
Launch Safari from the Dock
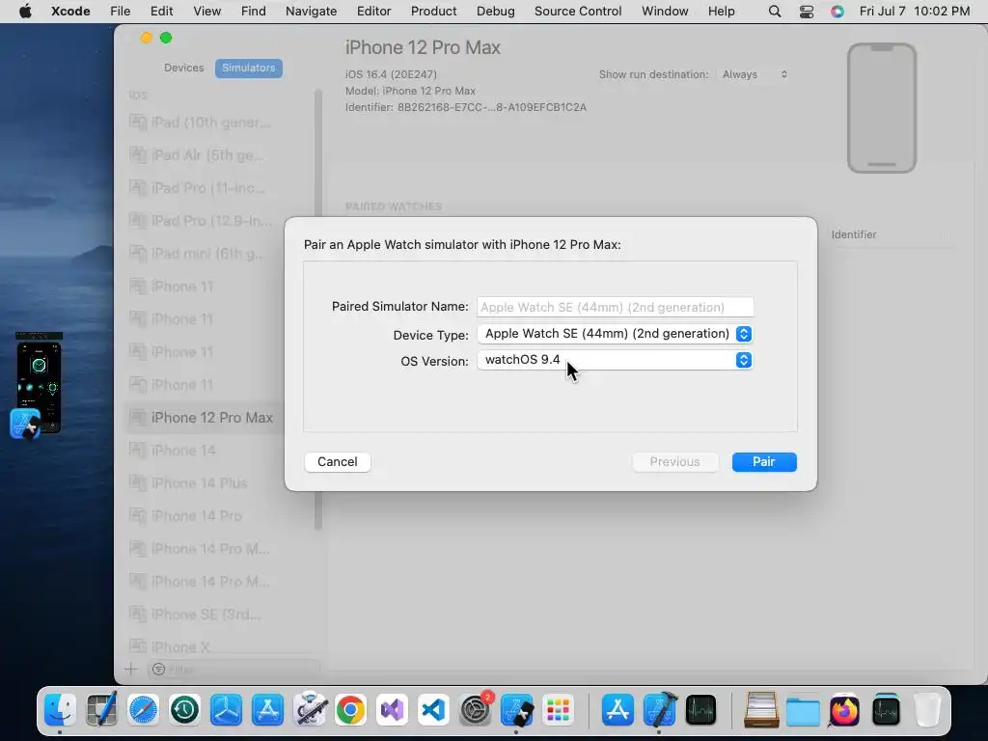coord(143,710)
